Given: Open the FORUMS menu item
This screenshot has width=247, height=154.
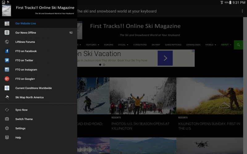Looking at the screenshot, I should point(109,45).
